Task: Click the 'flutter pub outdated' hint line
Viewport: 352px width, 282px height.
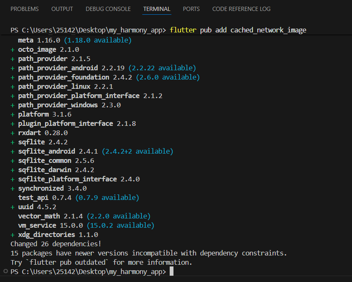Action: coord(101,263)
